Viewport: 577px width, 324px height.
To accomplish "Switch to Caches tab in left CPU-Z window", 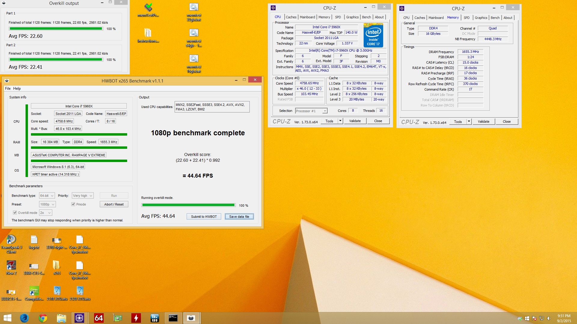I will (x=291, y=17).
